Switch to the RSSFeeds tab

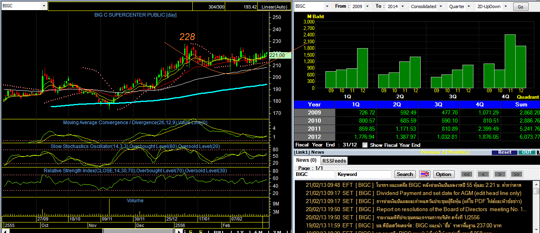click(x=334, y=161)
